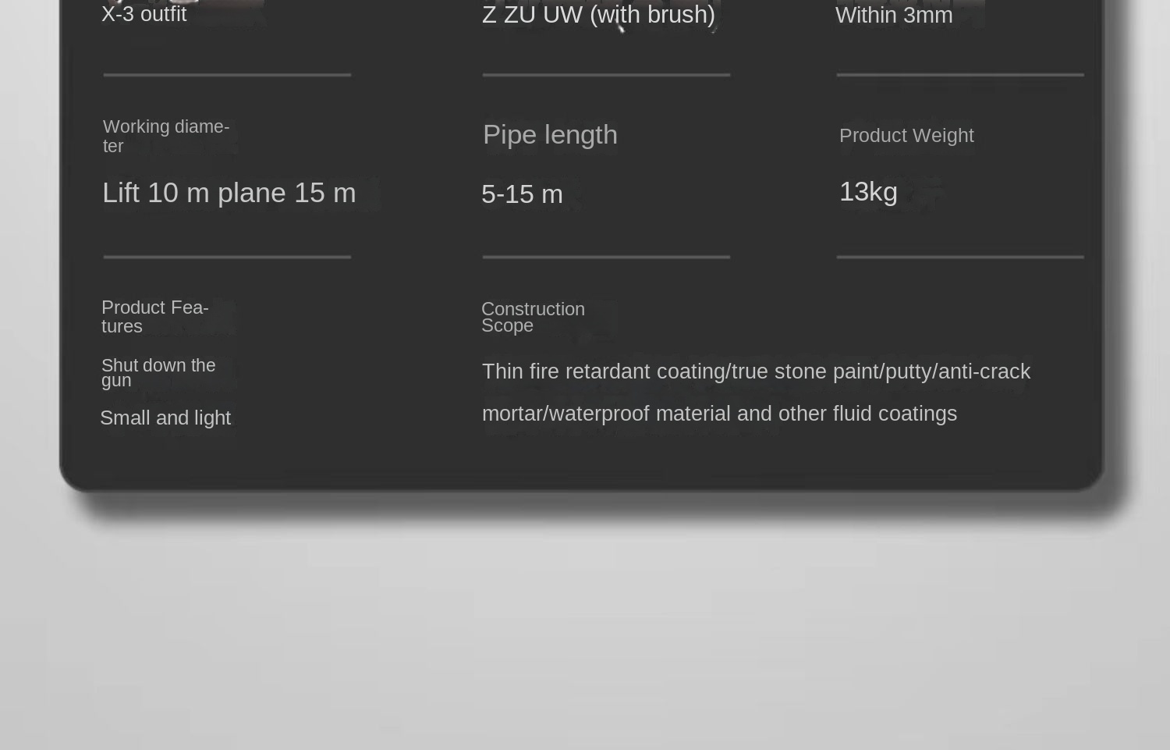Click the 'X-3 outfit' text
This screenshot has width=1170, height=750.
(x=144, y=14)
